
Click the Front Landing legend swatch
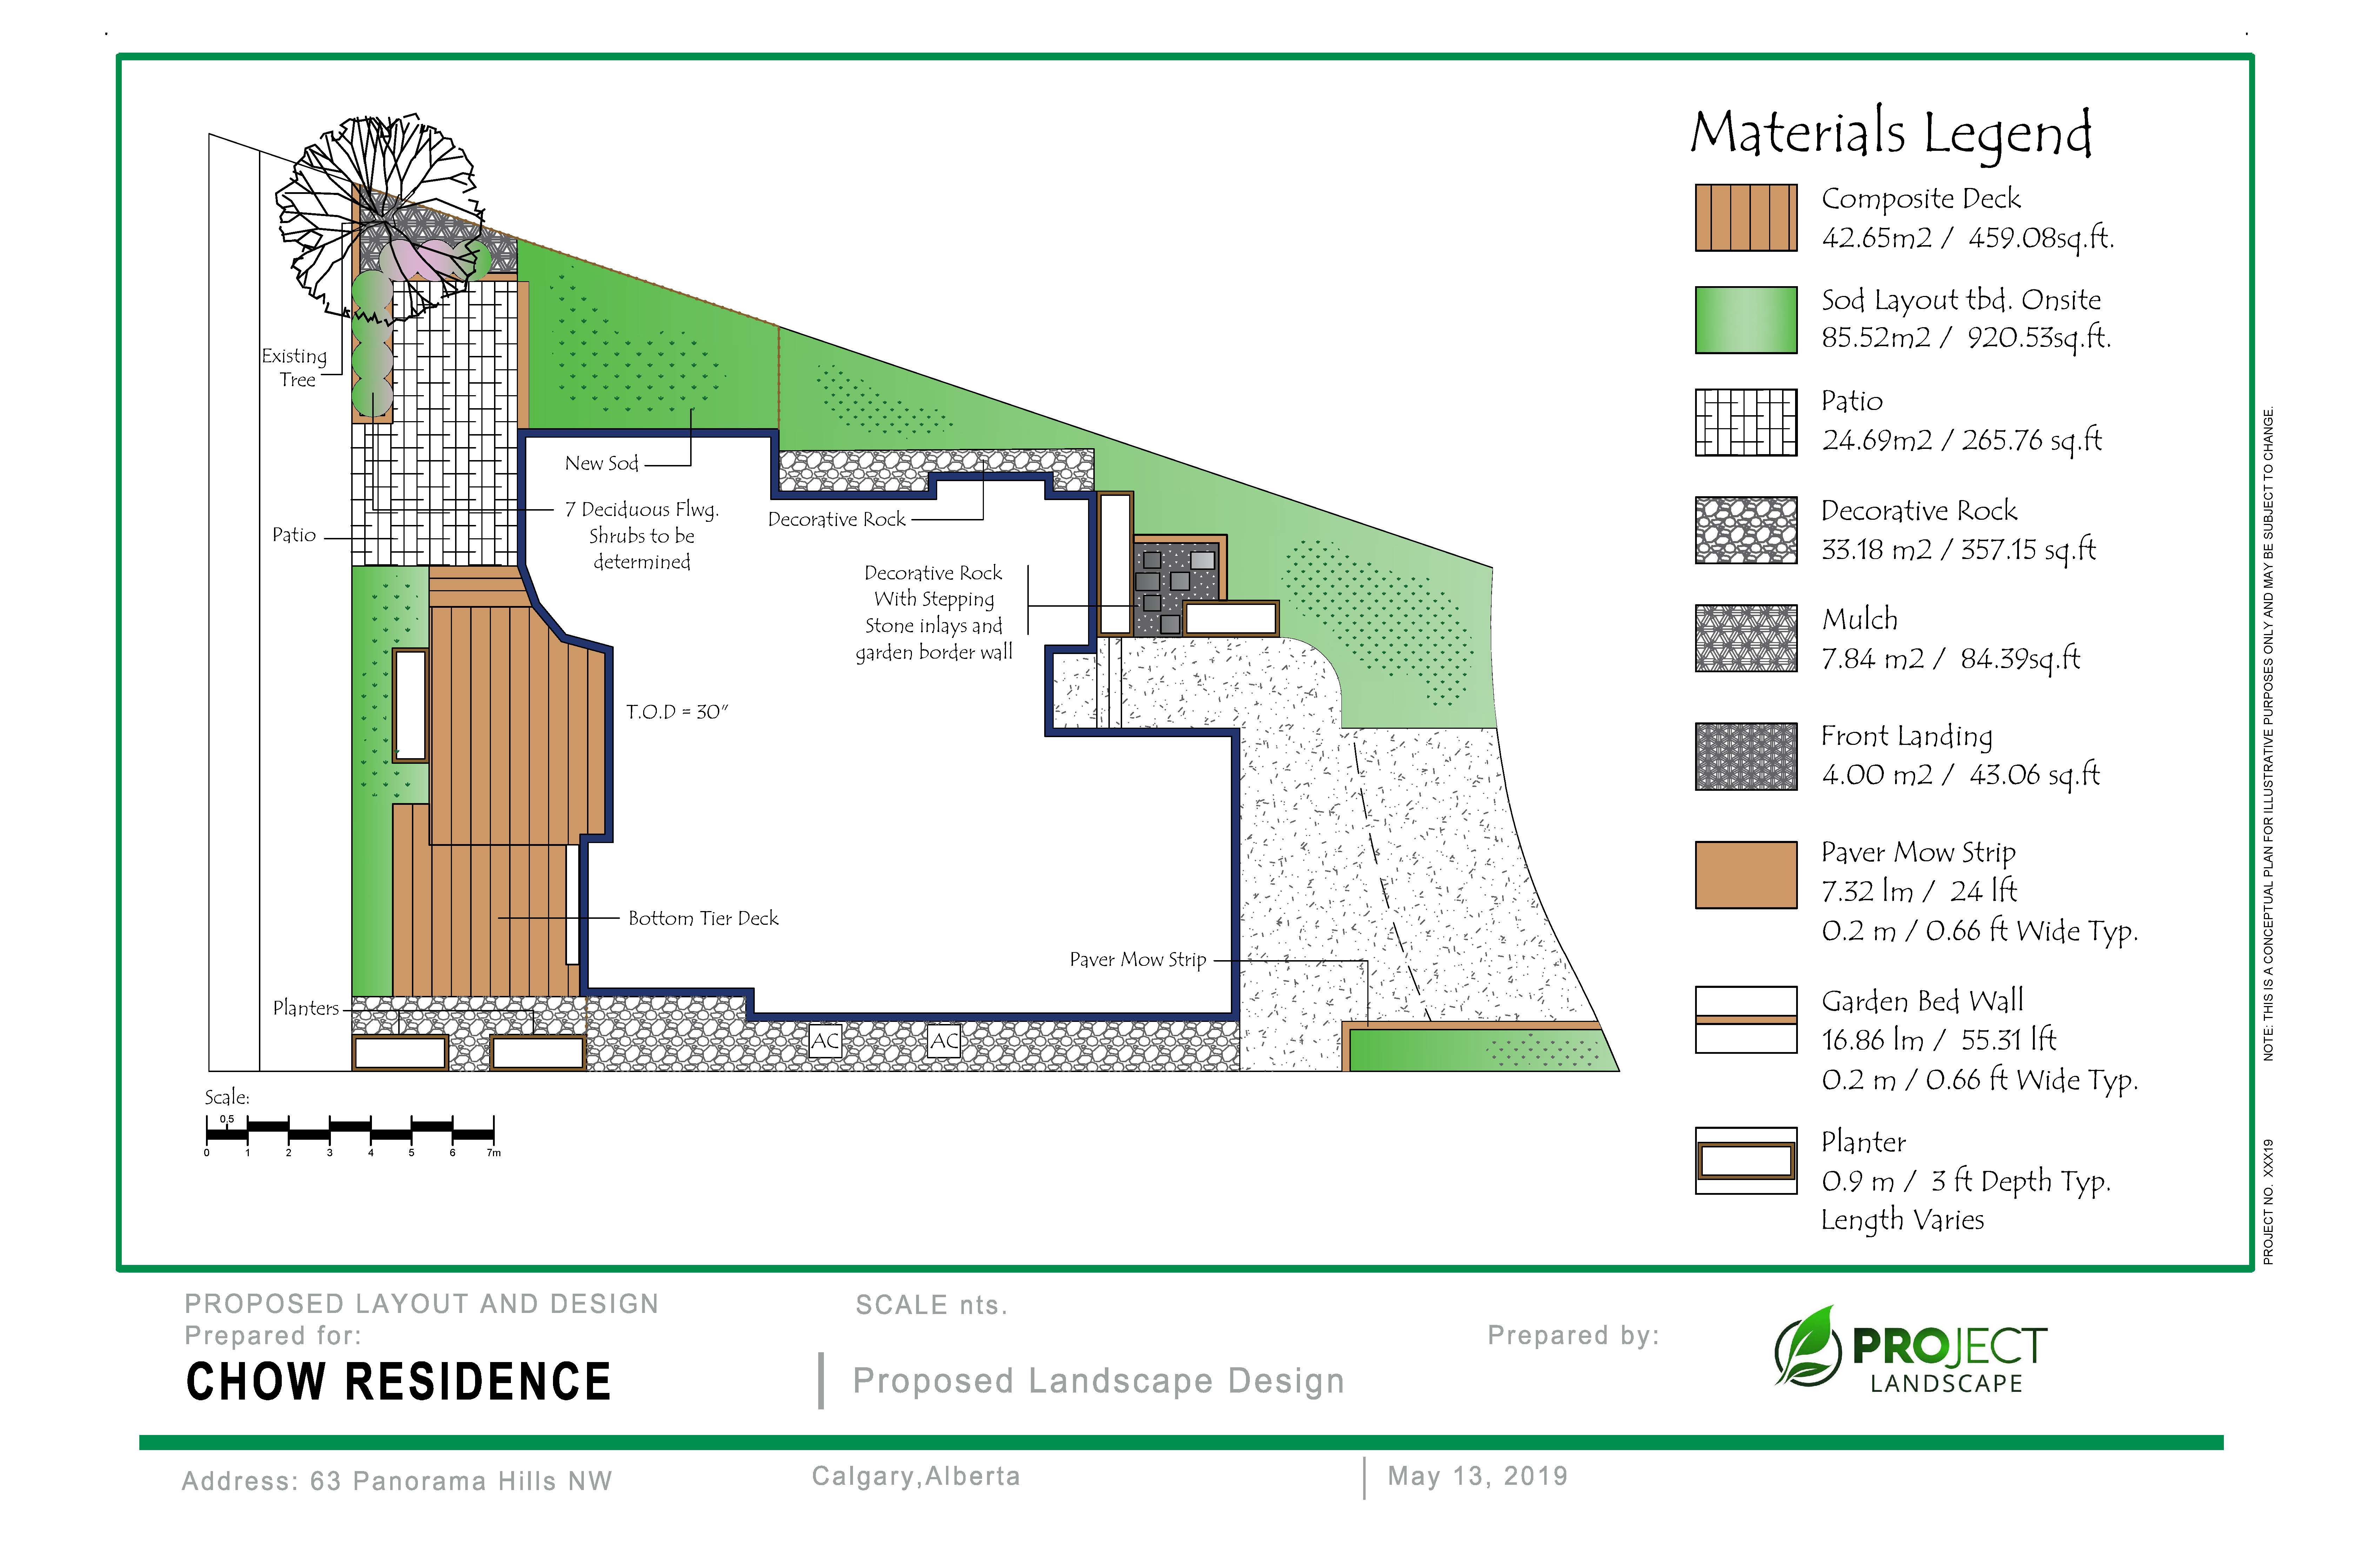coord(1746,756)
